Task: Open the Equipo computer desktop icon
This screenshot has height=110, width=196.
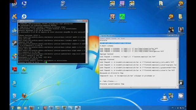Action: [x=24, y=4]
